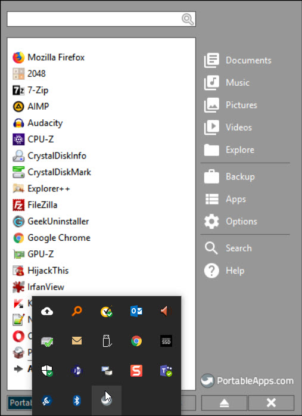Click the SSD tray icon
This screenshot has width=302, height=416.
coord(166,341)
